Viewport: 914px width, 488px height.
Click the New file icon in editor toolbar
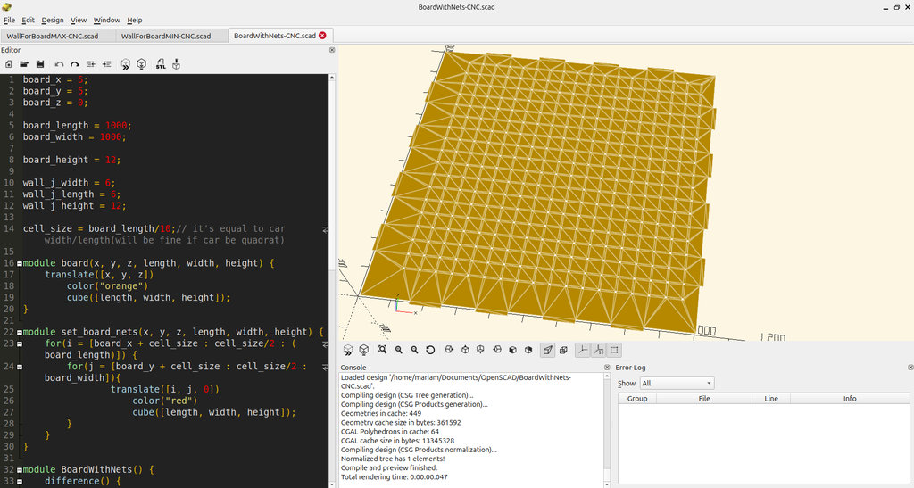click(x=8, y=64)
